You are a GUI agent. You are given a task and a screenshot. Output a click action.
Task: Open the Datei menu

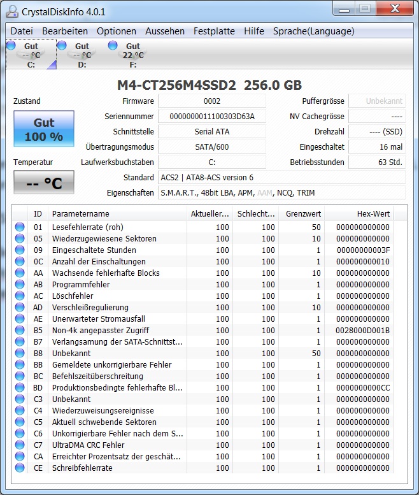point(22,31)
